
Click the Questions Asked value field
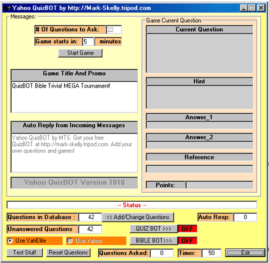tap(162, 253)
